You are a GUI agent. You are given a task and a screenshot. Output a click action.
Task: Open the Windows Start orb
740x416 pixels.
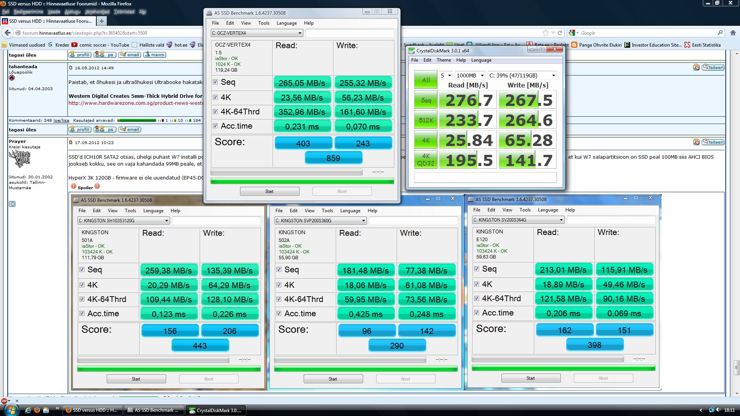tap(10, 410)
